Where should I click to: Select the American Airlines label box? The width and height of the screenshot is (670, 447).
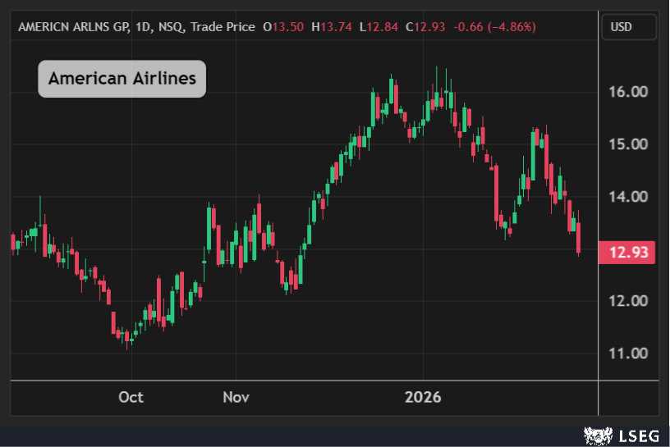pos(122,79)
